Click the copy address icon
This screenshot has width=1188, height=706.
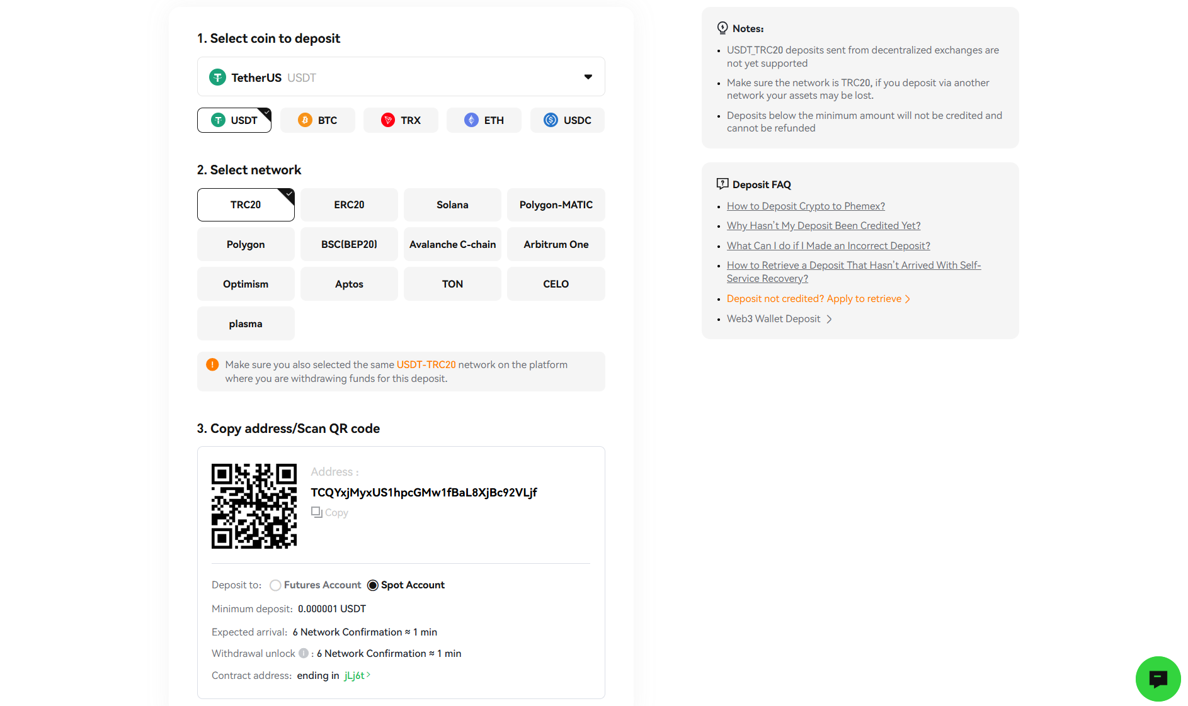coord(317,512)
